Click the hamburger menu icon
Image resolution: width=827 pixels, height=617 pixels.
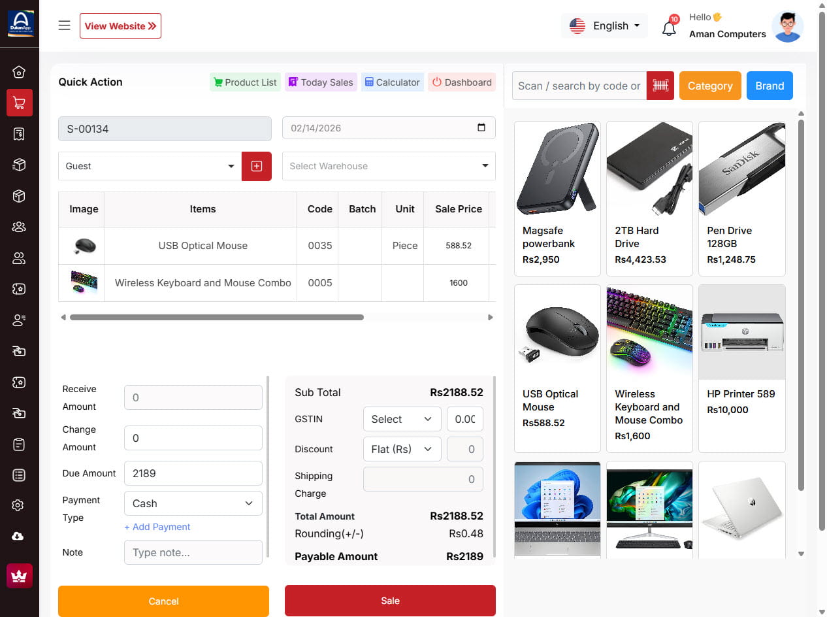(x=64, y=25)
